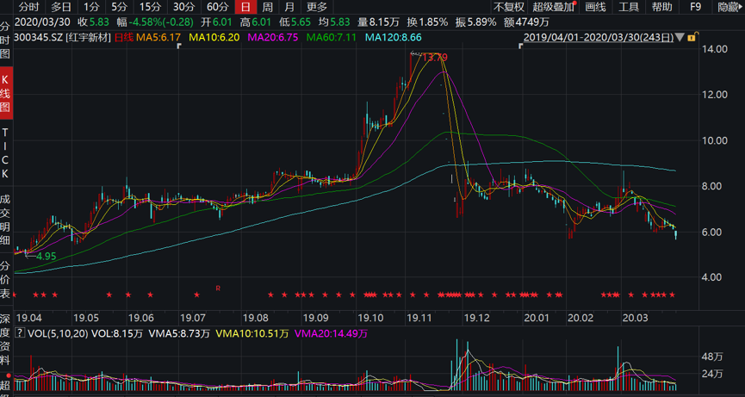Screen dimensions: 745x397
Task: Select the 60分 interval chart
Action: [x=217, y=7]
